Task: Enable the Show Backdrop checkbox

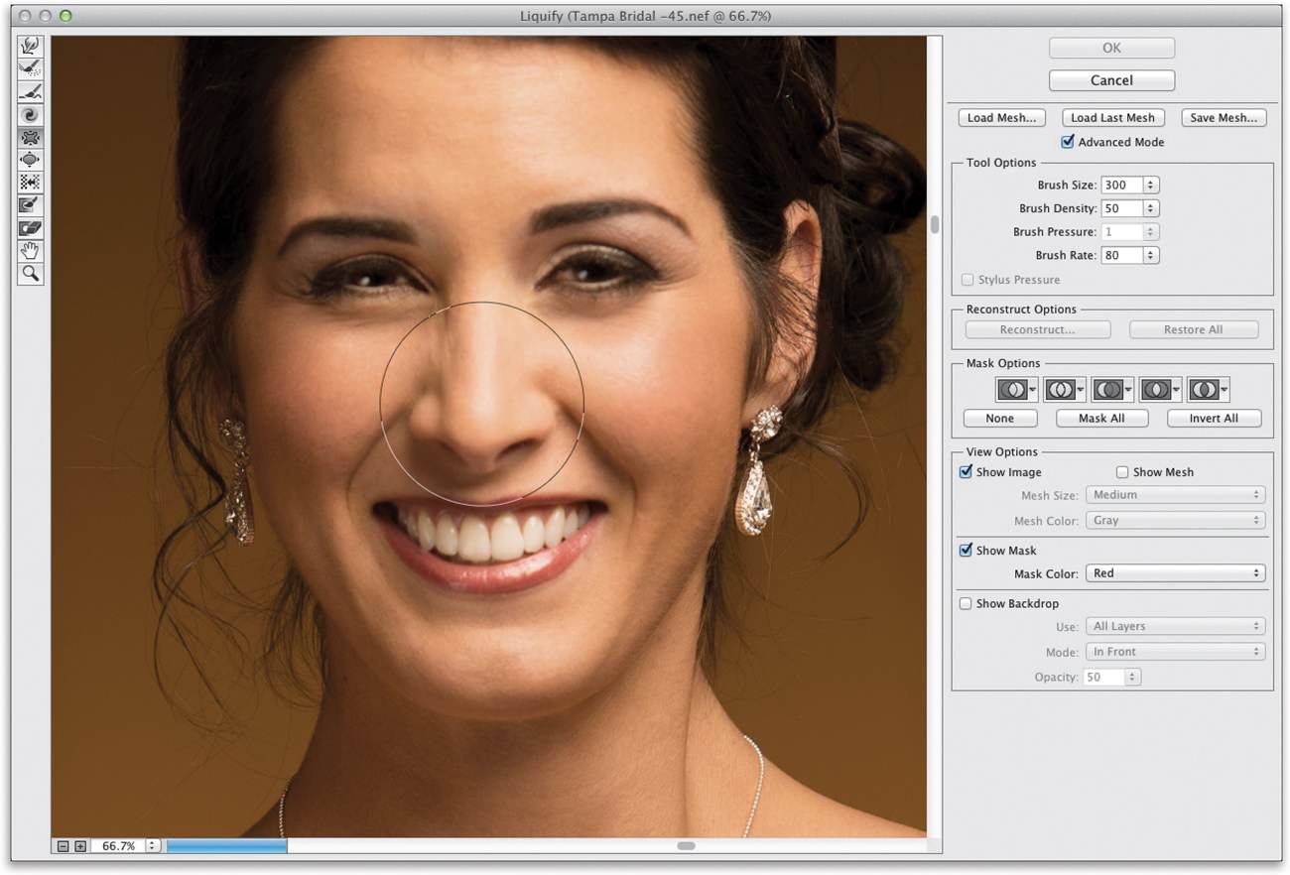Action: [x=966, y=603]
